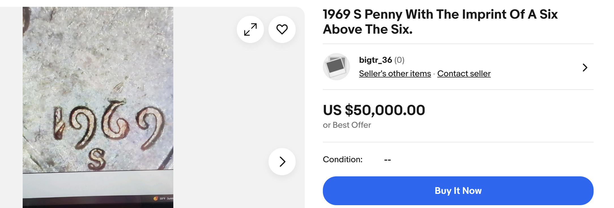Click the 'or Best Offer' text
The image size is (614, 208).
coord(347,125)
